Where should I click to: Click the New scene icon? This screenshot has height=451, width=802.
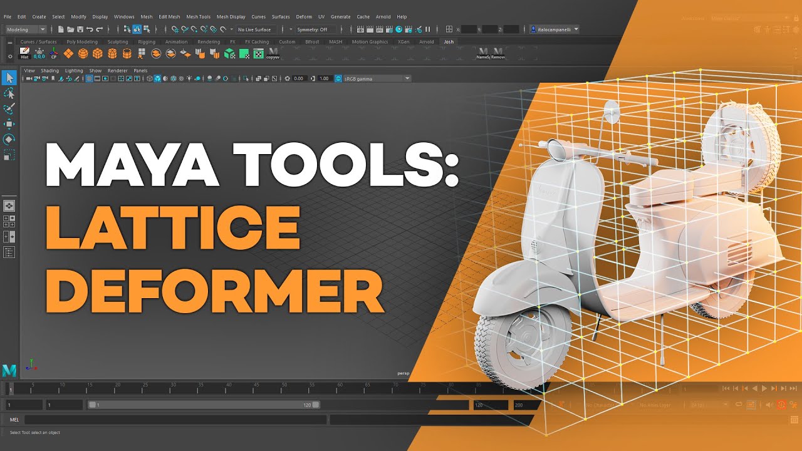(x=61, y=29)
